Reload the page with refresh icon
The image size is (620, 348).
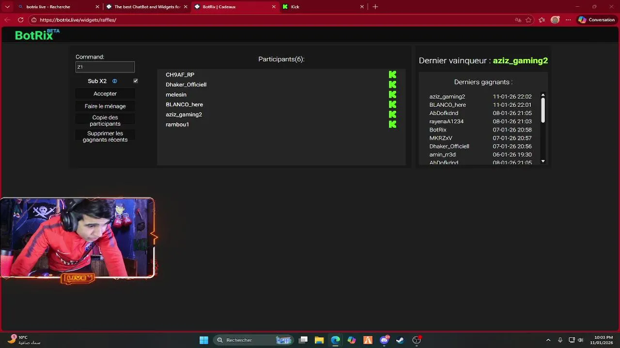[20, 20]
